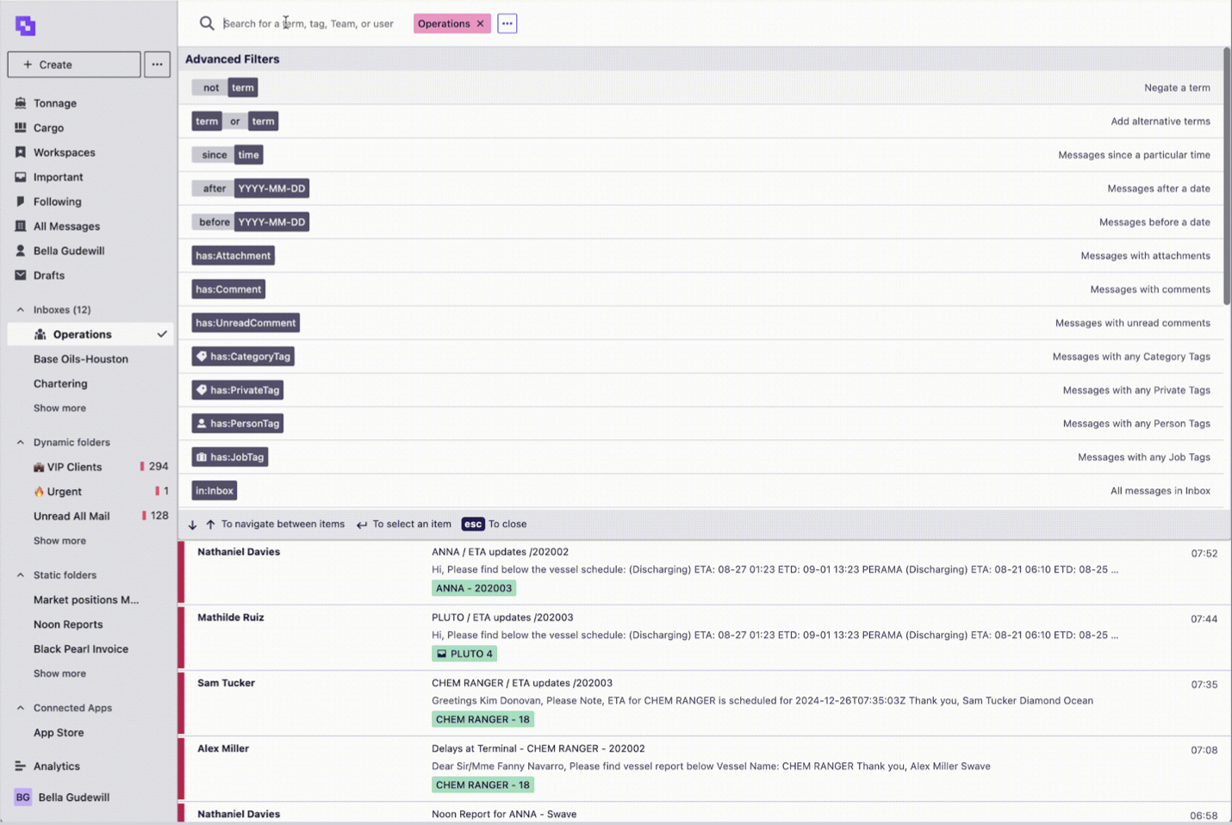The image size is (1232, 825).
Task: Open the ellipsis menu beside search
Action: [x=507, y=23]
